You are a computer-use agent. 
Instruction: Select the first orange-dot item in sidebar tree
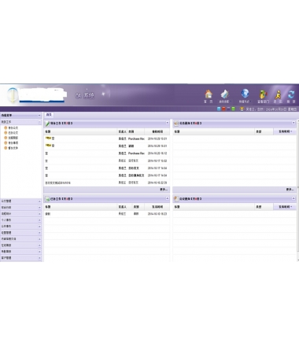click(x=11, y=127)
